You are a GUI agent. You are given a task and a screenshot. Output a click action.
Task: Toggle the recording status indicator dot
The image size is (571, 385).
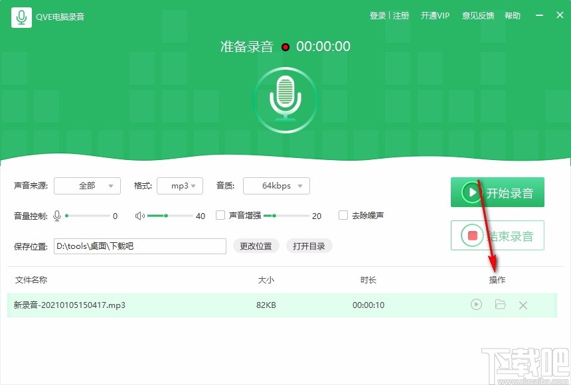[285, 46]
